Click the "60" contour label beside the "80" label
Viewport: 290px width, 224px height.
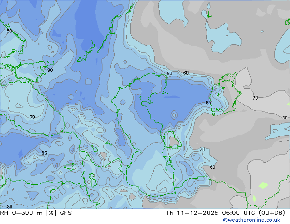(186, 73)
